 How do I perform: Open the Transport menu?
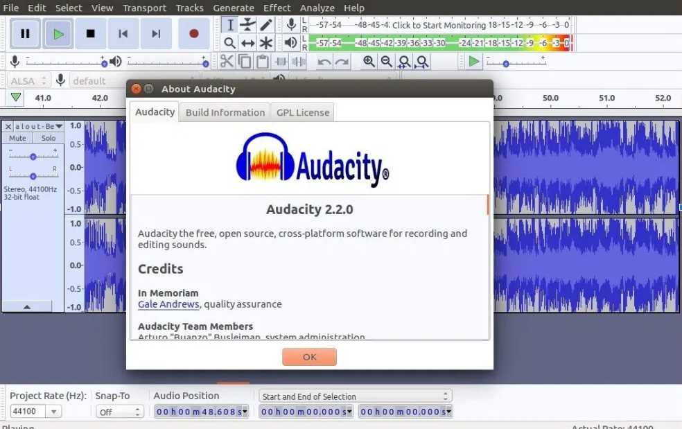(144, 8)
